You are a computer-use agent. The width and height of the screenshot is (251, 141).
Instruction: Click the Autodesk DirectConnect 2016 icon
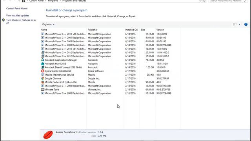click(x=43, y=67)
